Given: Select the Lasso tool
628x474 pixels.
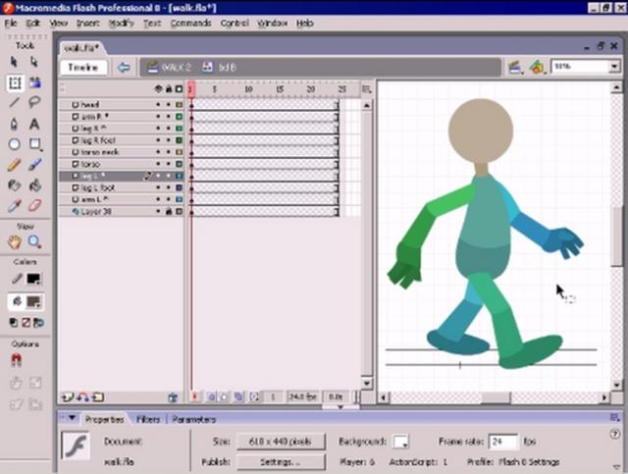Looking at the screenshot, I should click(34, 102).
